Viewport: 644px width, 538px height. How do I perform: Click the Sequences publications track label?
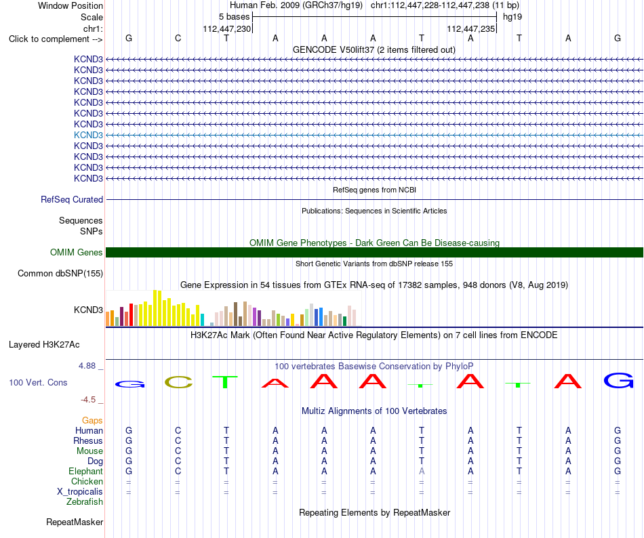[81, 220]
